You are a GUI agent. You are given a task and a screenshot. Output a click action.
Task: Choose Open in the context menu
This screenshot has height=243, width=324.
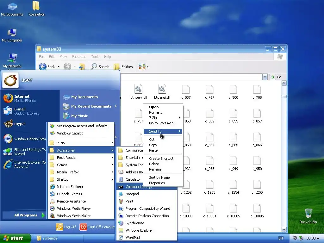[163, 107]
